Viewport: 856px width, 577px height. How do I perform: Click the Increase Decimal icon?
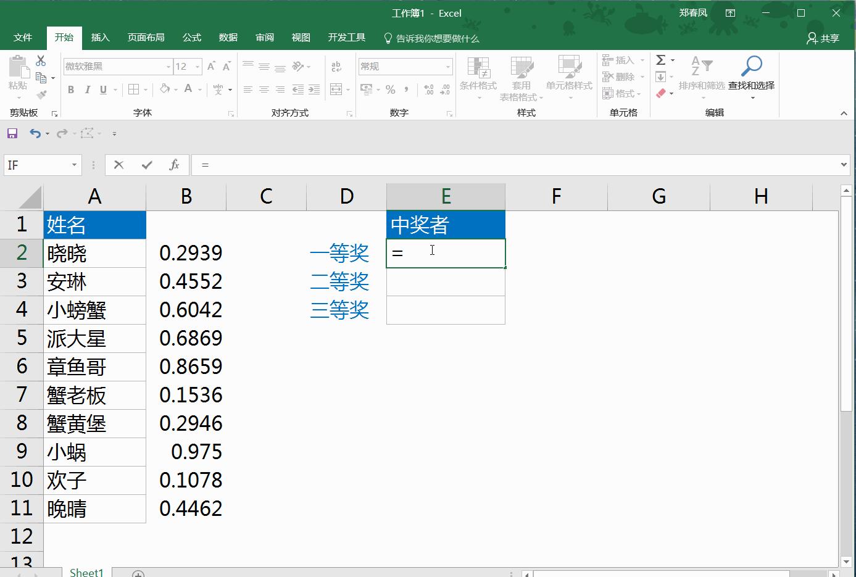point(428,89)
